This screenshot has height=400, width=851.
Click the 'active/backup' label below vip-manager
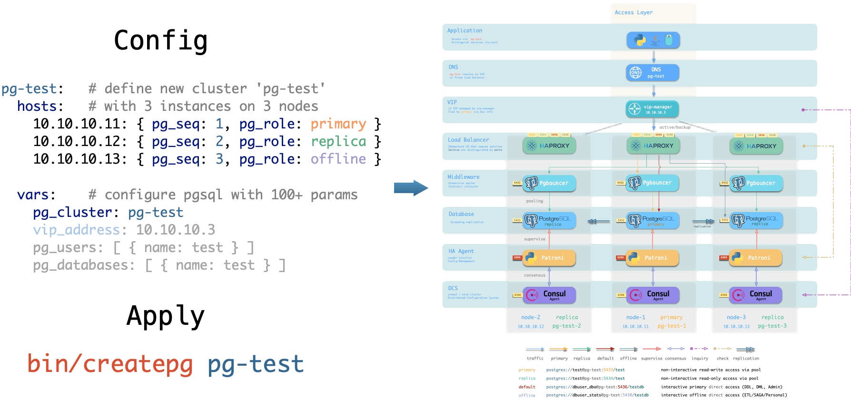point(675,127)
